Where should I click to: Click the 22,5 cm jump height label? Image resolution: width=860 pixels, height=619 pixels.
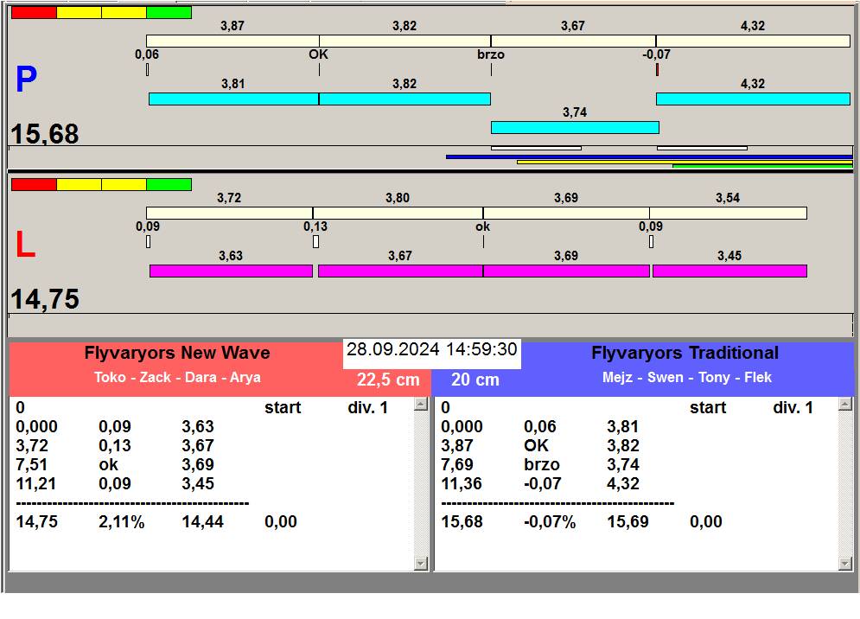(388, 380)
